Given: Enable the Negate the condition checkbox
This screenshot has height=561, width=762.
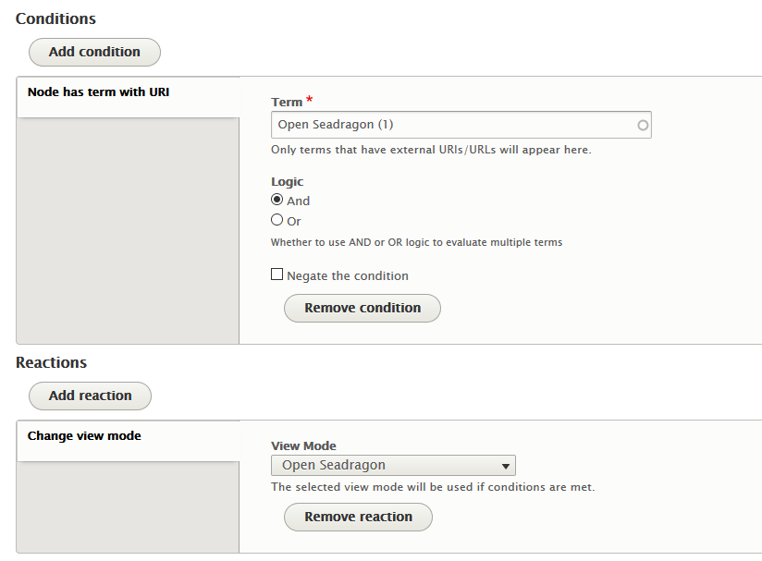Looking at the screenshot, I should point(277,274).
